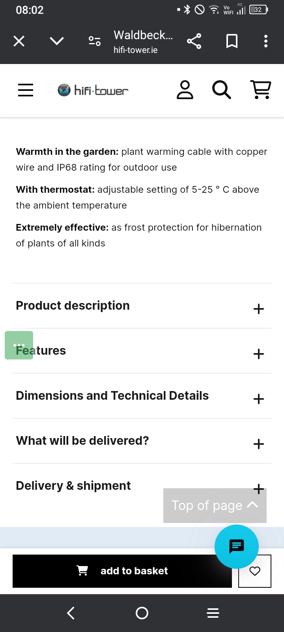Open browser three-dot overflow menu
Image resolution: width=284 pixels, height=632 pixels.
pyautogui.click(x=266, y=41)
